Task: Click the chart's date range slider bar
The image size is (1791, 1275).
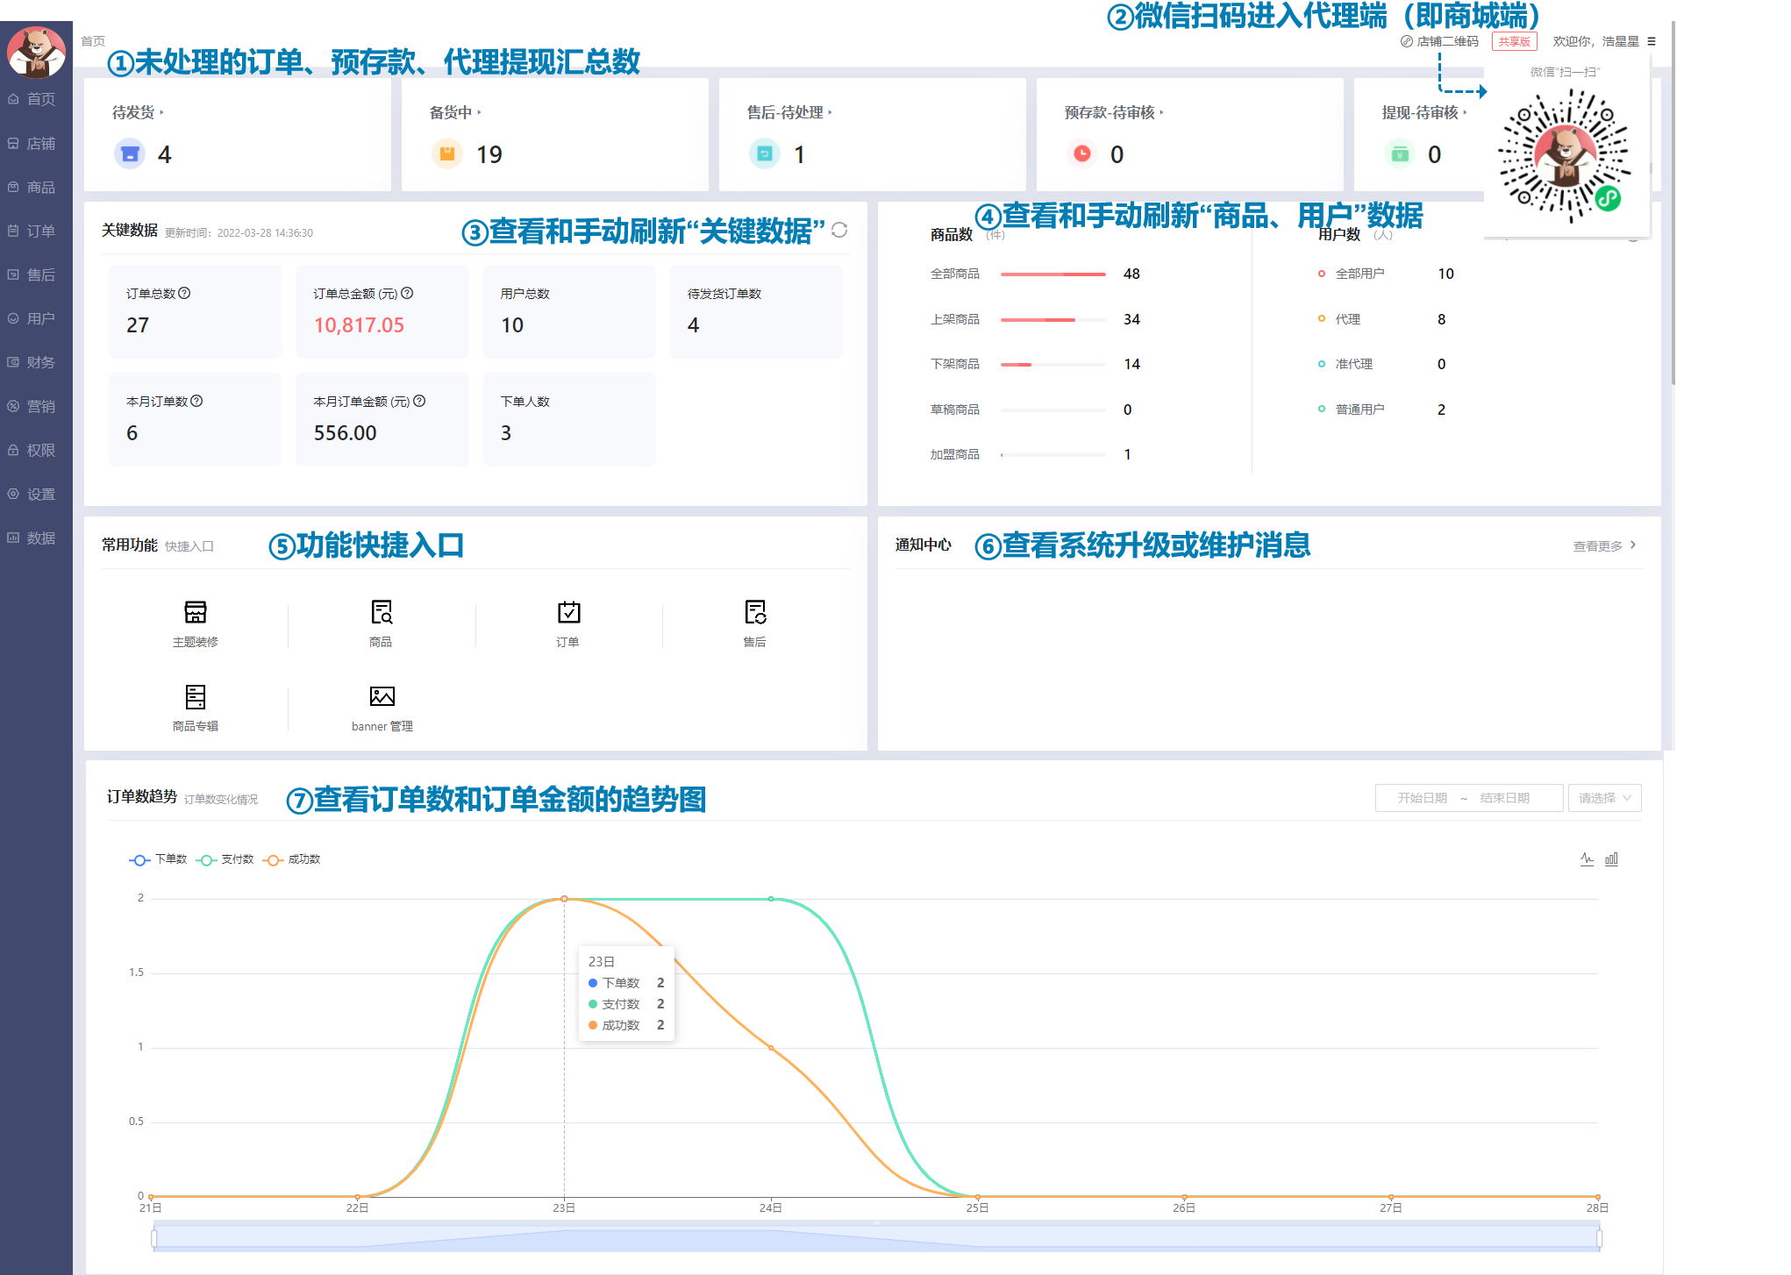Action: (875, 1238)
